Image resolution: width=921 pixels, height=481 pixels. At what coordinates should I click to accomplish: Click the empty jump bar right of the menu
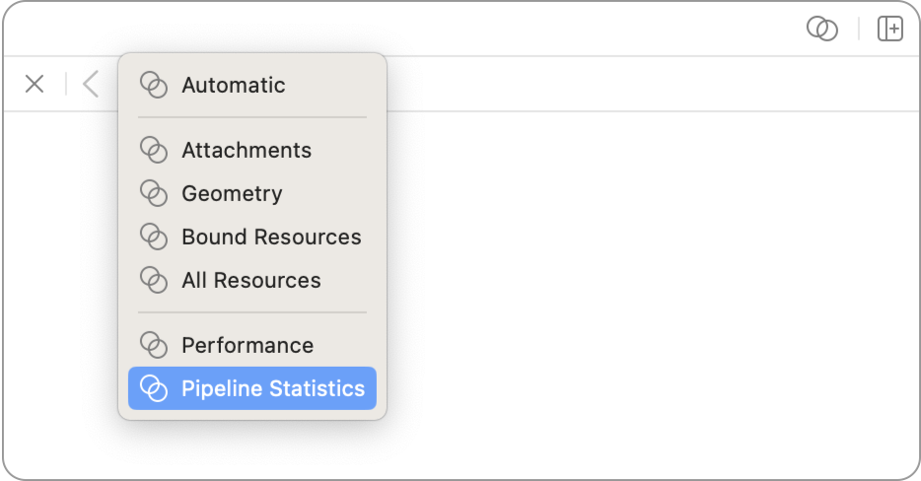pos(641,84)
